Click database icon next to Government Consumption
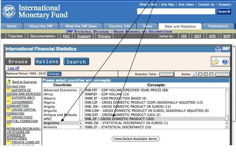 coord(9,102)
